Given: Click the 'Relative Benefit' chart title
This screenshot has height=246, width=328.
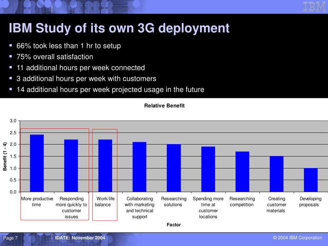Looking at the screenshot, I should pyautogui.click(x=164, y=106).
